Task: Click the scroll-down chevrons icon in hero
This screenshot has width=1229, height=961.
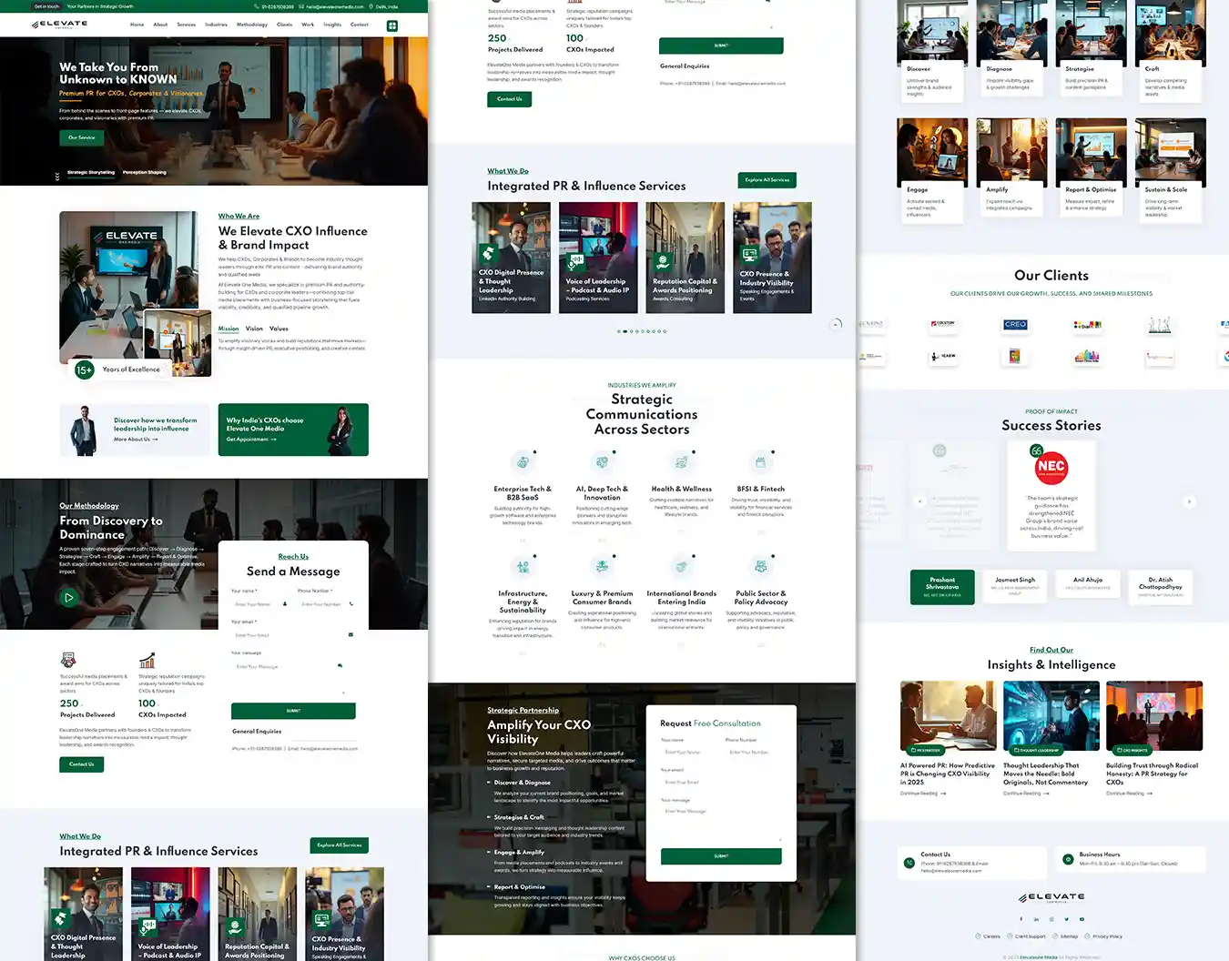Action: point(57,176)
